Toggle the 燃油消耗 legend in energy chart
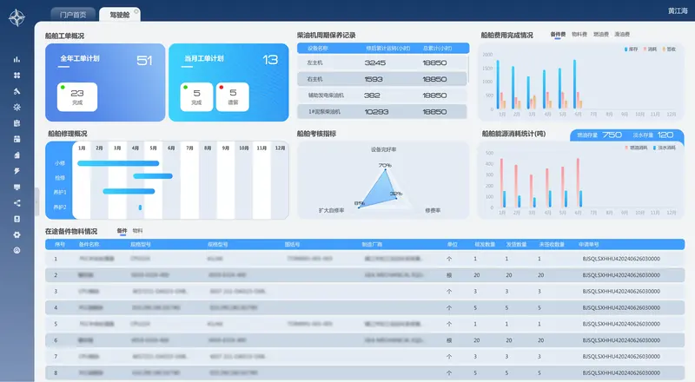The height and width of the screenshot is (382, 695). tap(636, 148)
